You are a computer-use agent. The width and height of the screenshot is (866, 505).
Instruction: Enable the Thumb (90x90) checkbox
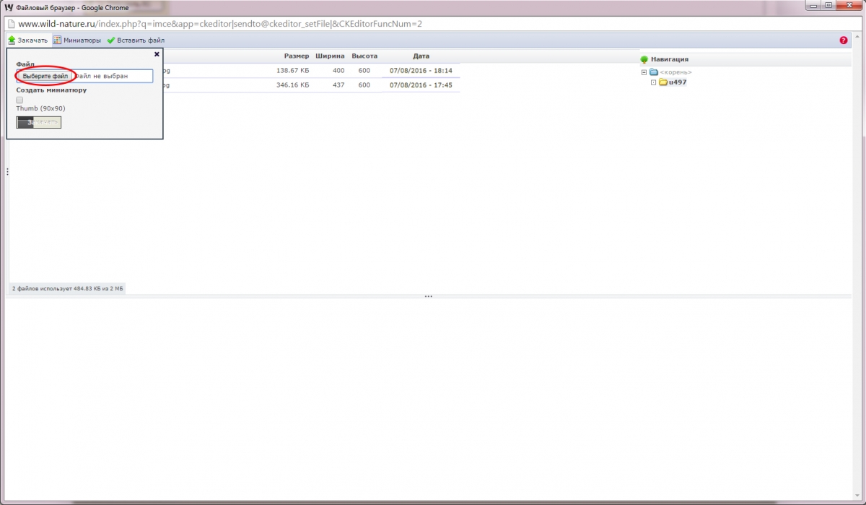19,100
